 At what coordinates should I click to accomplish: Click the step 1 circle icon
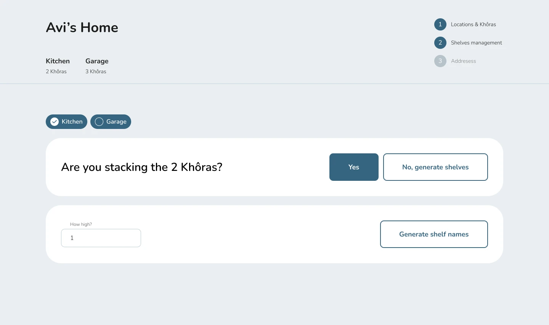pyautogui.click(x=440, y=24)
